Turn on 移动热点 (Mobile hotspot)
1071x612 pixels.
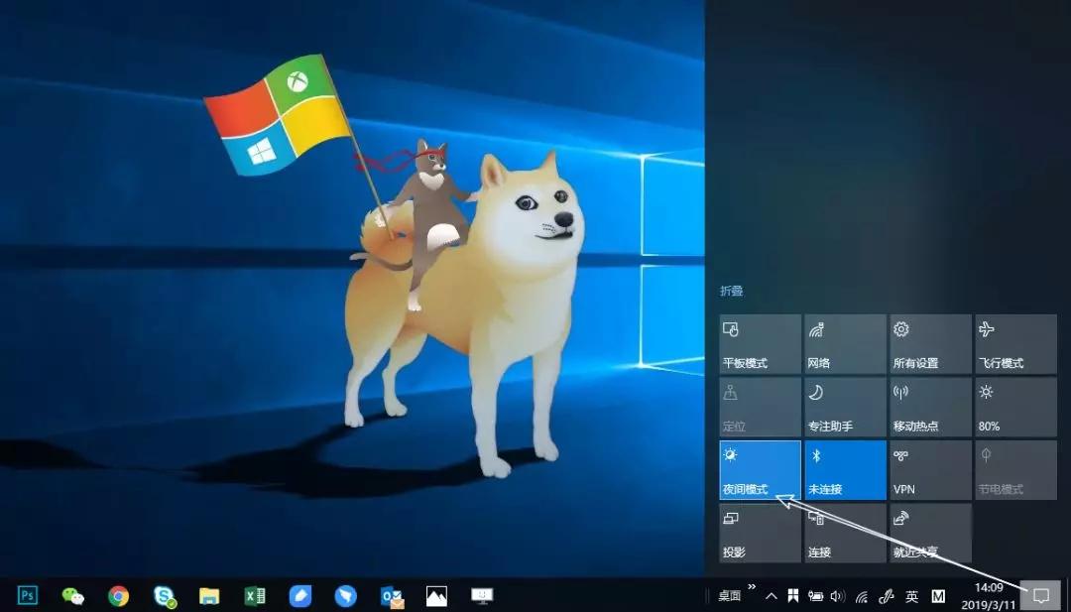click(x=929, y=407)
